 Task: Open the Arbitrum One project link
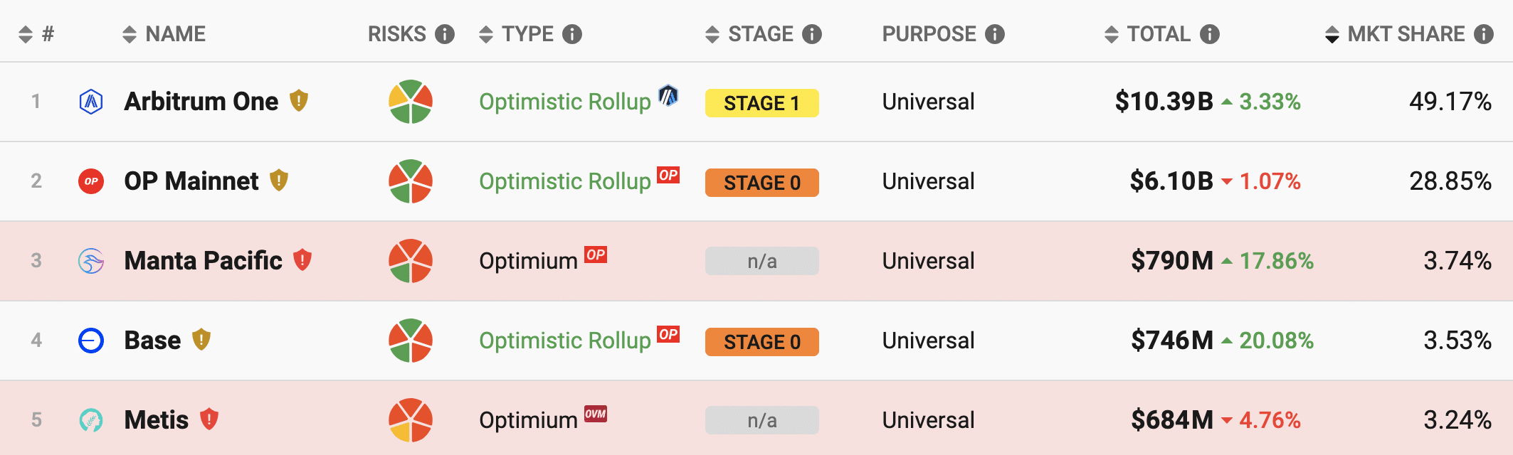click(x=201, y=102)
